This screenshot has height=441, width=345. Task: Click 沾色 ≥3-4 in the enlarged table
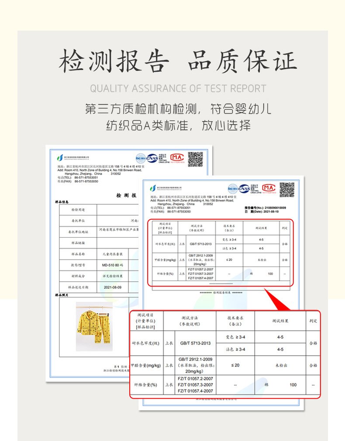coord(235,349)
